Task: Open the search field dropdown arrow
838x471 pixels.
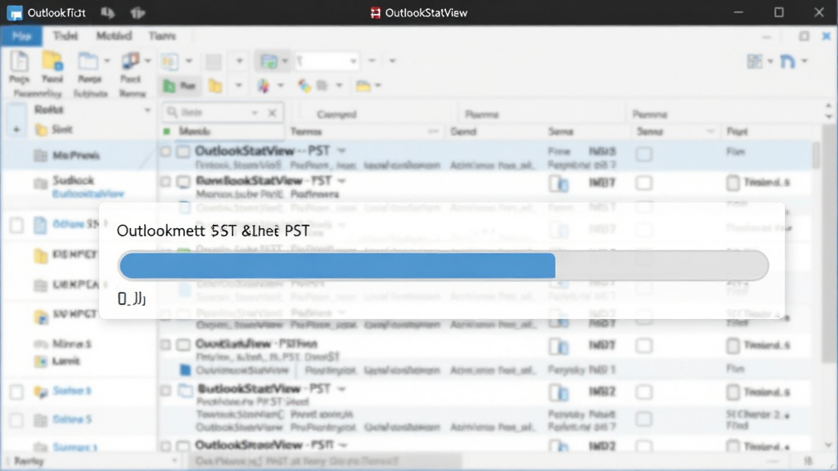Action: (255, 113)
